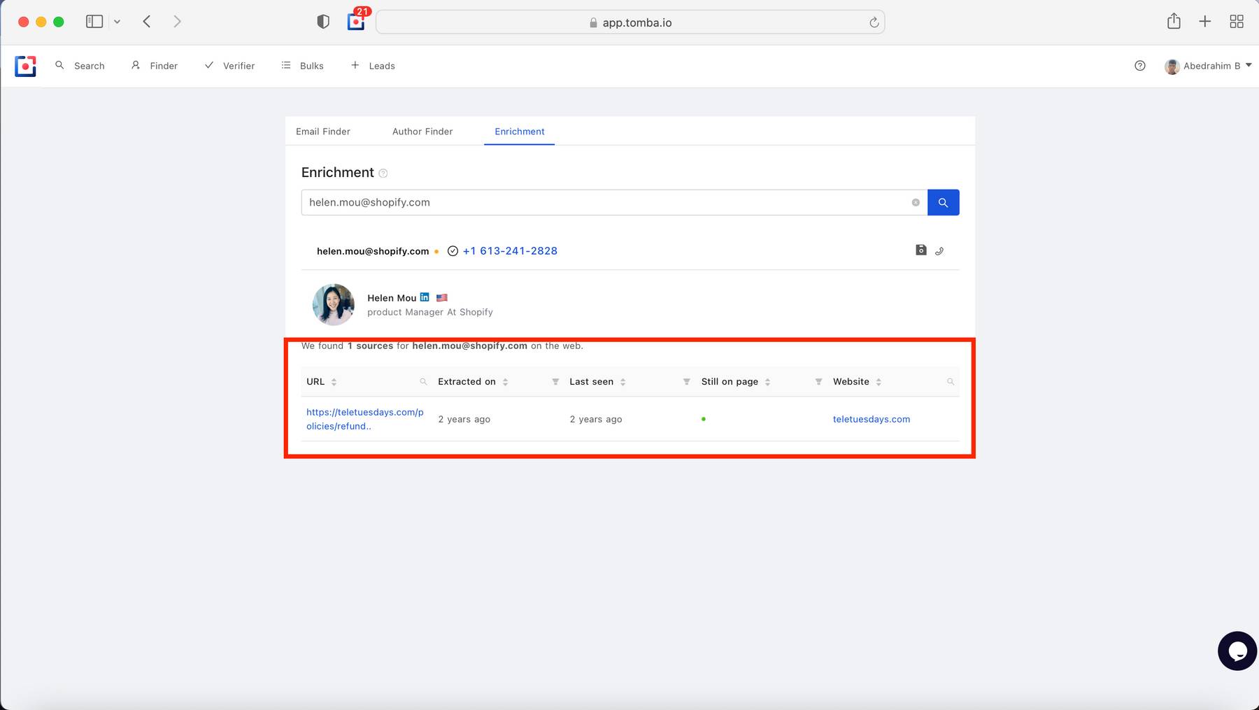This screenshot has height=710, width=1259.
Task: Open the Tomba logo home icon
Action: (25, 66)
